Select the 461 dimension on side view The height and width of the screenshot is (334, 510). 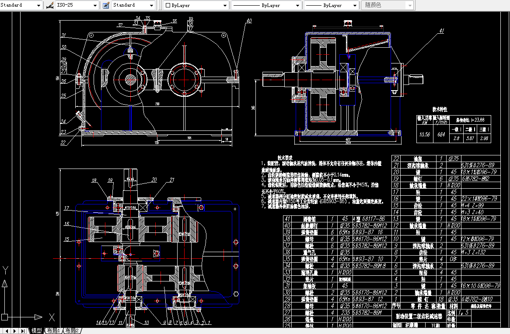click(x=348, y=140)
